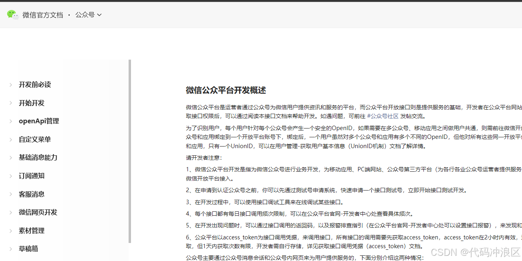The image size is (522, 261).
Task: Open the #公众号社区 link
Action: coord(383,116)
